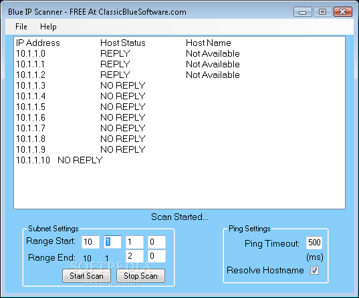Image resolution: width=359 pixels, height=298 pixels.
Task: Click REPLY status of 10.1.1.0
Action: [115, 53]
